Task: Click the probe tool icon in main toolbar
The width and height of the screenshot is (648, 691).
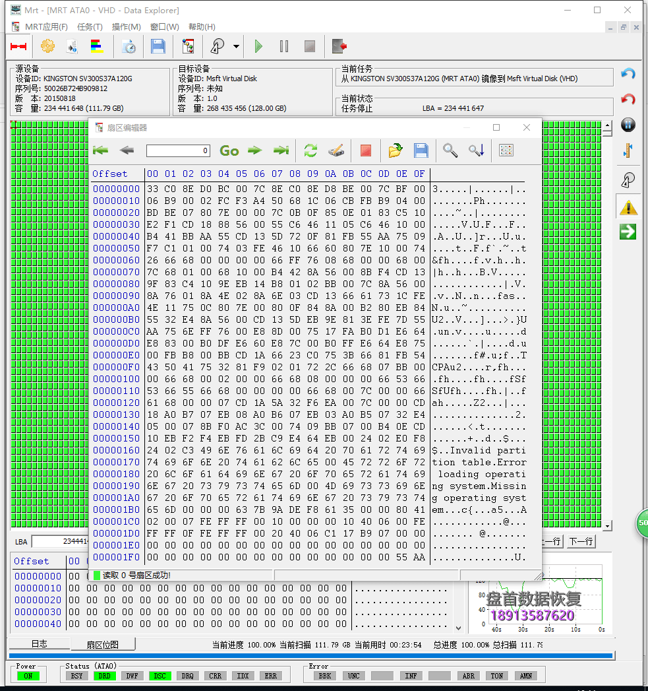Action: 218,46
